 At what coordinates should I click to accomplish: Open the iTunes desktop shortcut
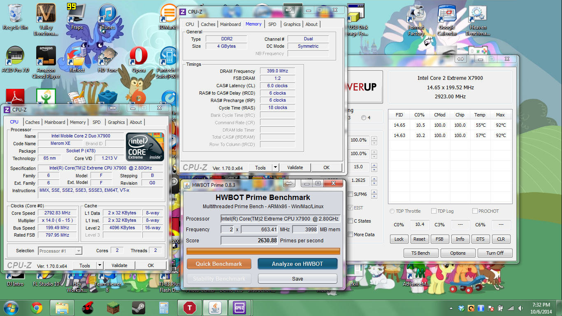pos(108,16)
